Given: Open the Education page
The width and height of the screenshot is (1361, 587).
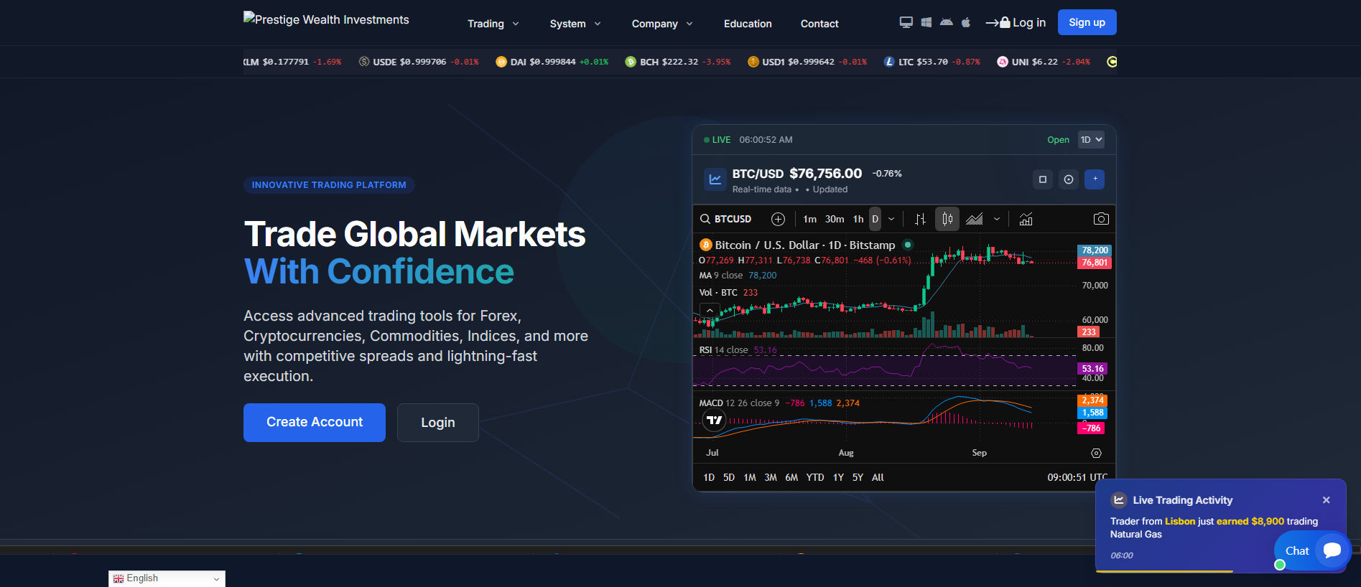Looking at the screenshot, I should coord(748,24).
